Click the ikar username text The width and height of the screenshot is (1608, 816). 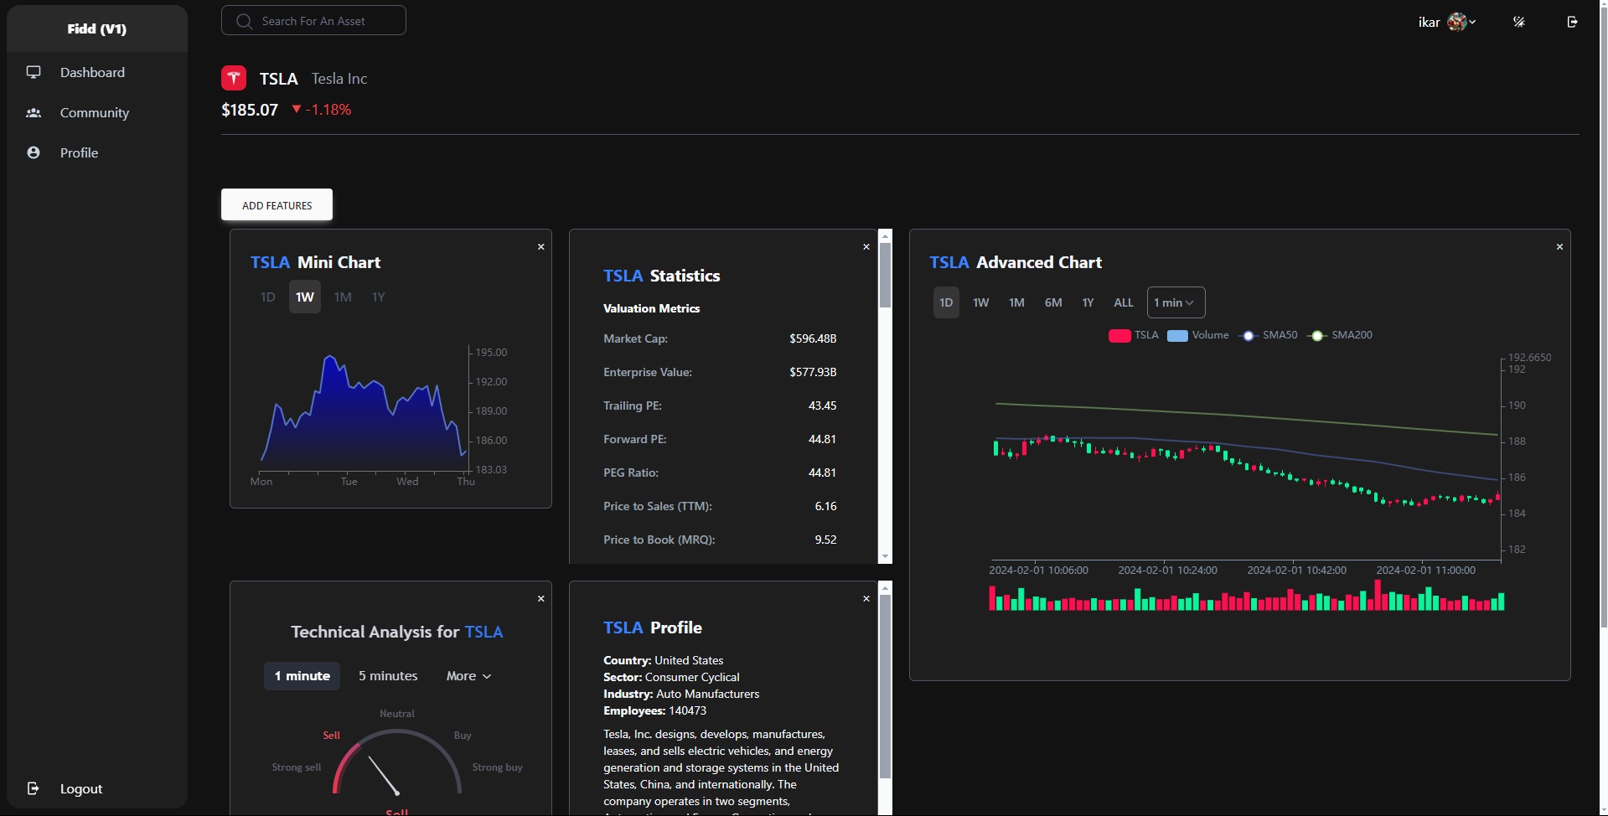coord(1429,23)
